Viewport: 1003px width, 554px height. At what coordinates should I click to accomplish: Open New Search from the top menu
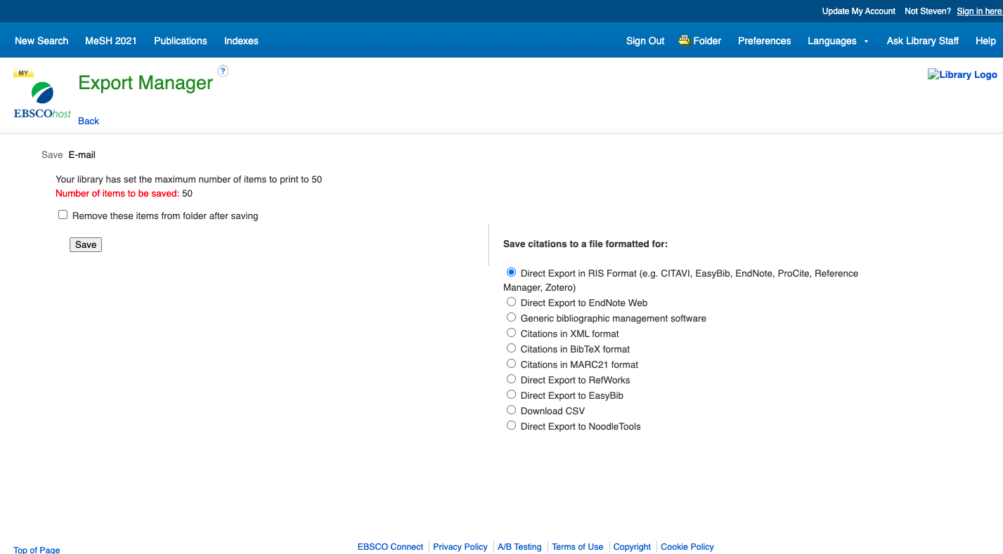click(41, 41)
